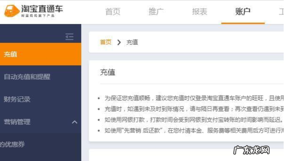Click the 首页 breadcrumb link

point(106,42)
